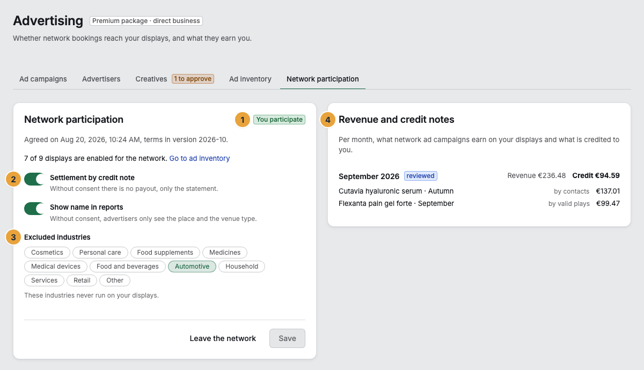
Task: Click the Agreed on Aug 20, 2026 text
Action: coord(126,140)
